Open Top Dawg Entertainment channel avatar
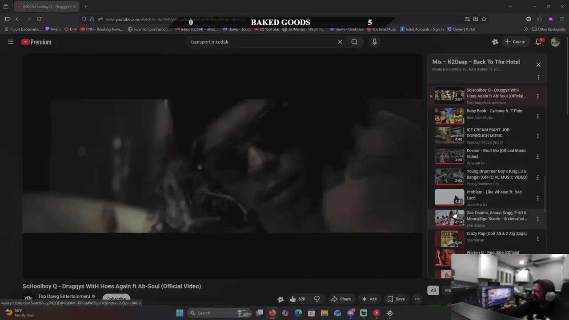The image size is (569, 320). click(28, 299)
